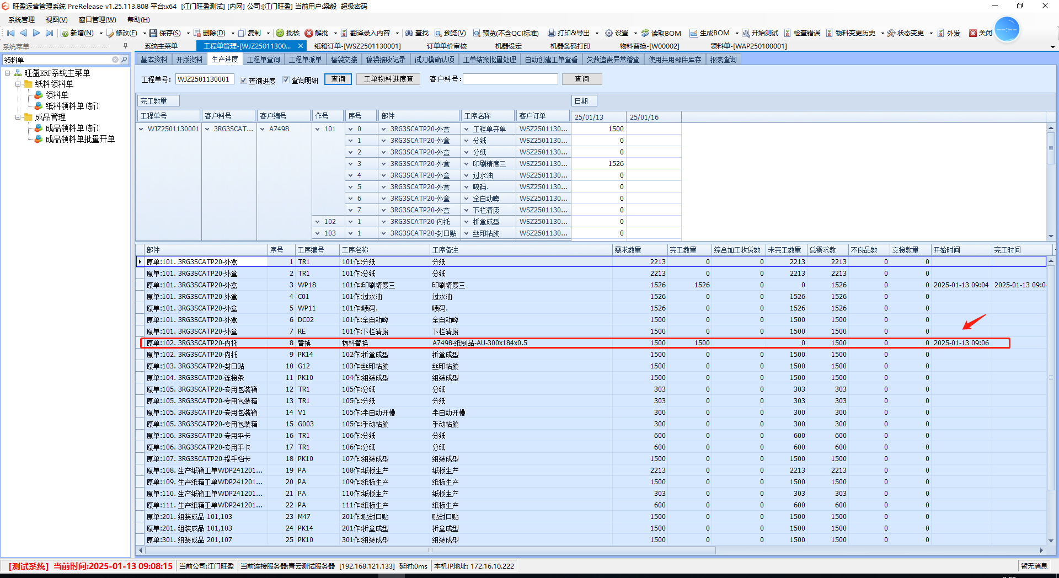The width and height of the screenshot is (1059, 578).
Task: Open the 帮助(H) menu
Action: (x=138, y=20)
